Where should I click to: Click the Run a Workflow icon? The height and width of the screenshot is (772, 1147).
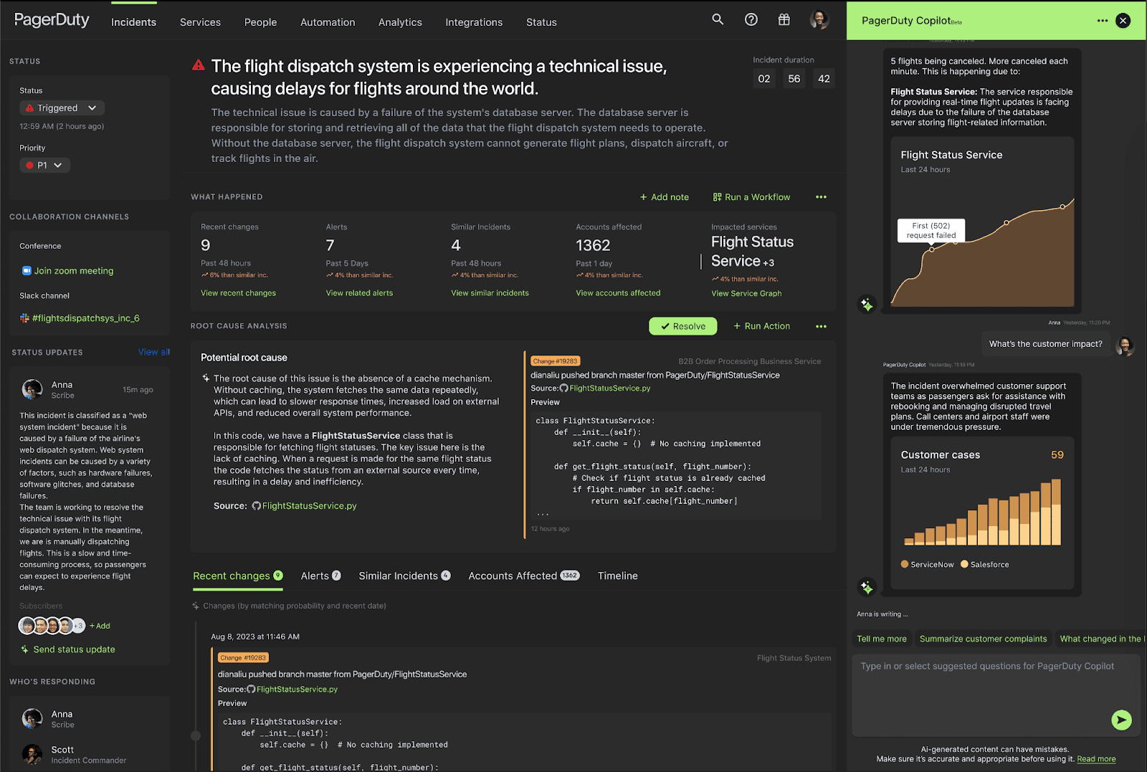click(x=717, y=197)
